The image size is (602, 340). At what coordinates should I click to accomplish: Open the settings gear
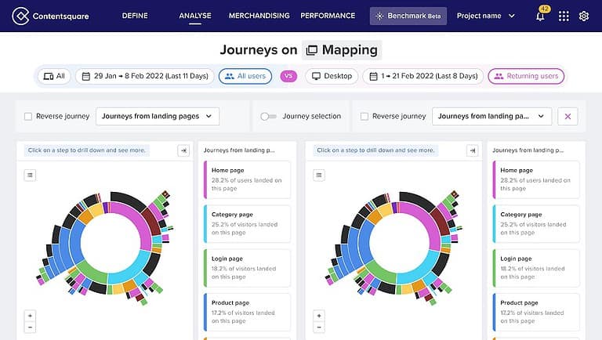pyautogui.click(x=584, y=16)
